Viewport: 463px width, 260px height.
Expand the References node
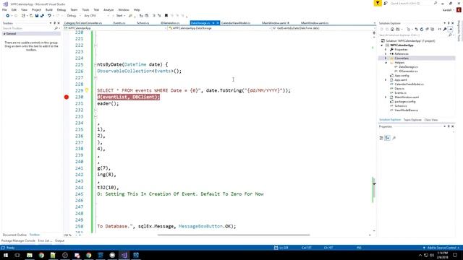point(386,54)
